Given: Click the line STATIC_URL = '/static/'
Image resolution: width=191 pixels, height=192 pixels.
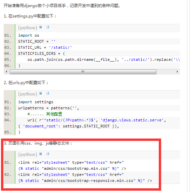Looking at the screenshot, I should click(45, 47).
